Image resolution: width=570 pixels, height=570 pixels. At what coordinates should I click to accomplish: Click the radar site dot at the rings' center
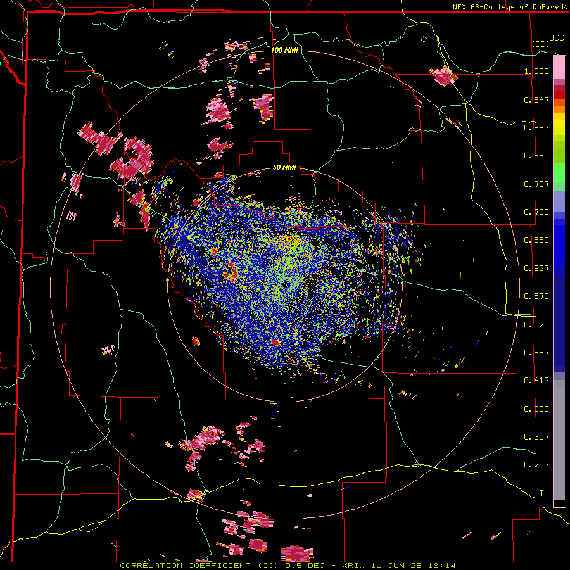[284, 285]
